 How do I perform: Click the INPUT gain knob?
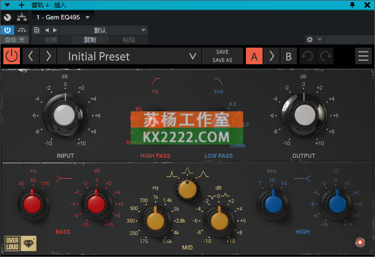65,115
